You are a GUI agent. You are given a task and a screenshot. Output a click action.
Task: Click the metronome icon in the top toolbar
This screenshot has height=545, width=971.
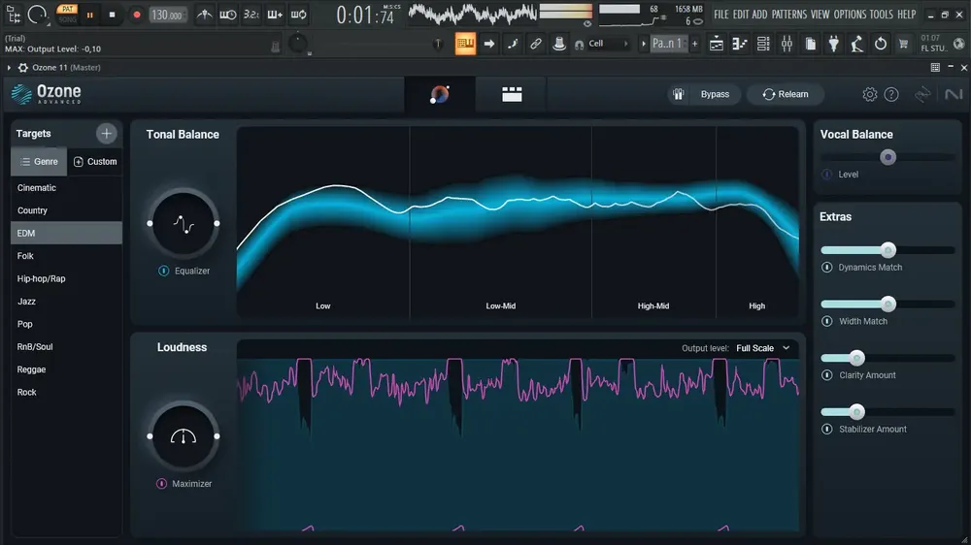point(204,15)
